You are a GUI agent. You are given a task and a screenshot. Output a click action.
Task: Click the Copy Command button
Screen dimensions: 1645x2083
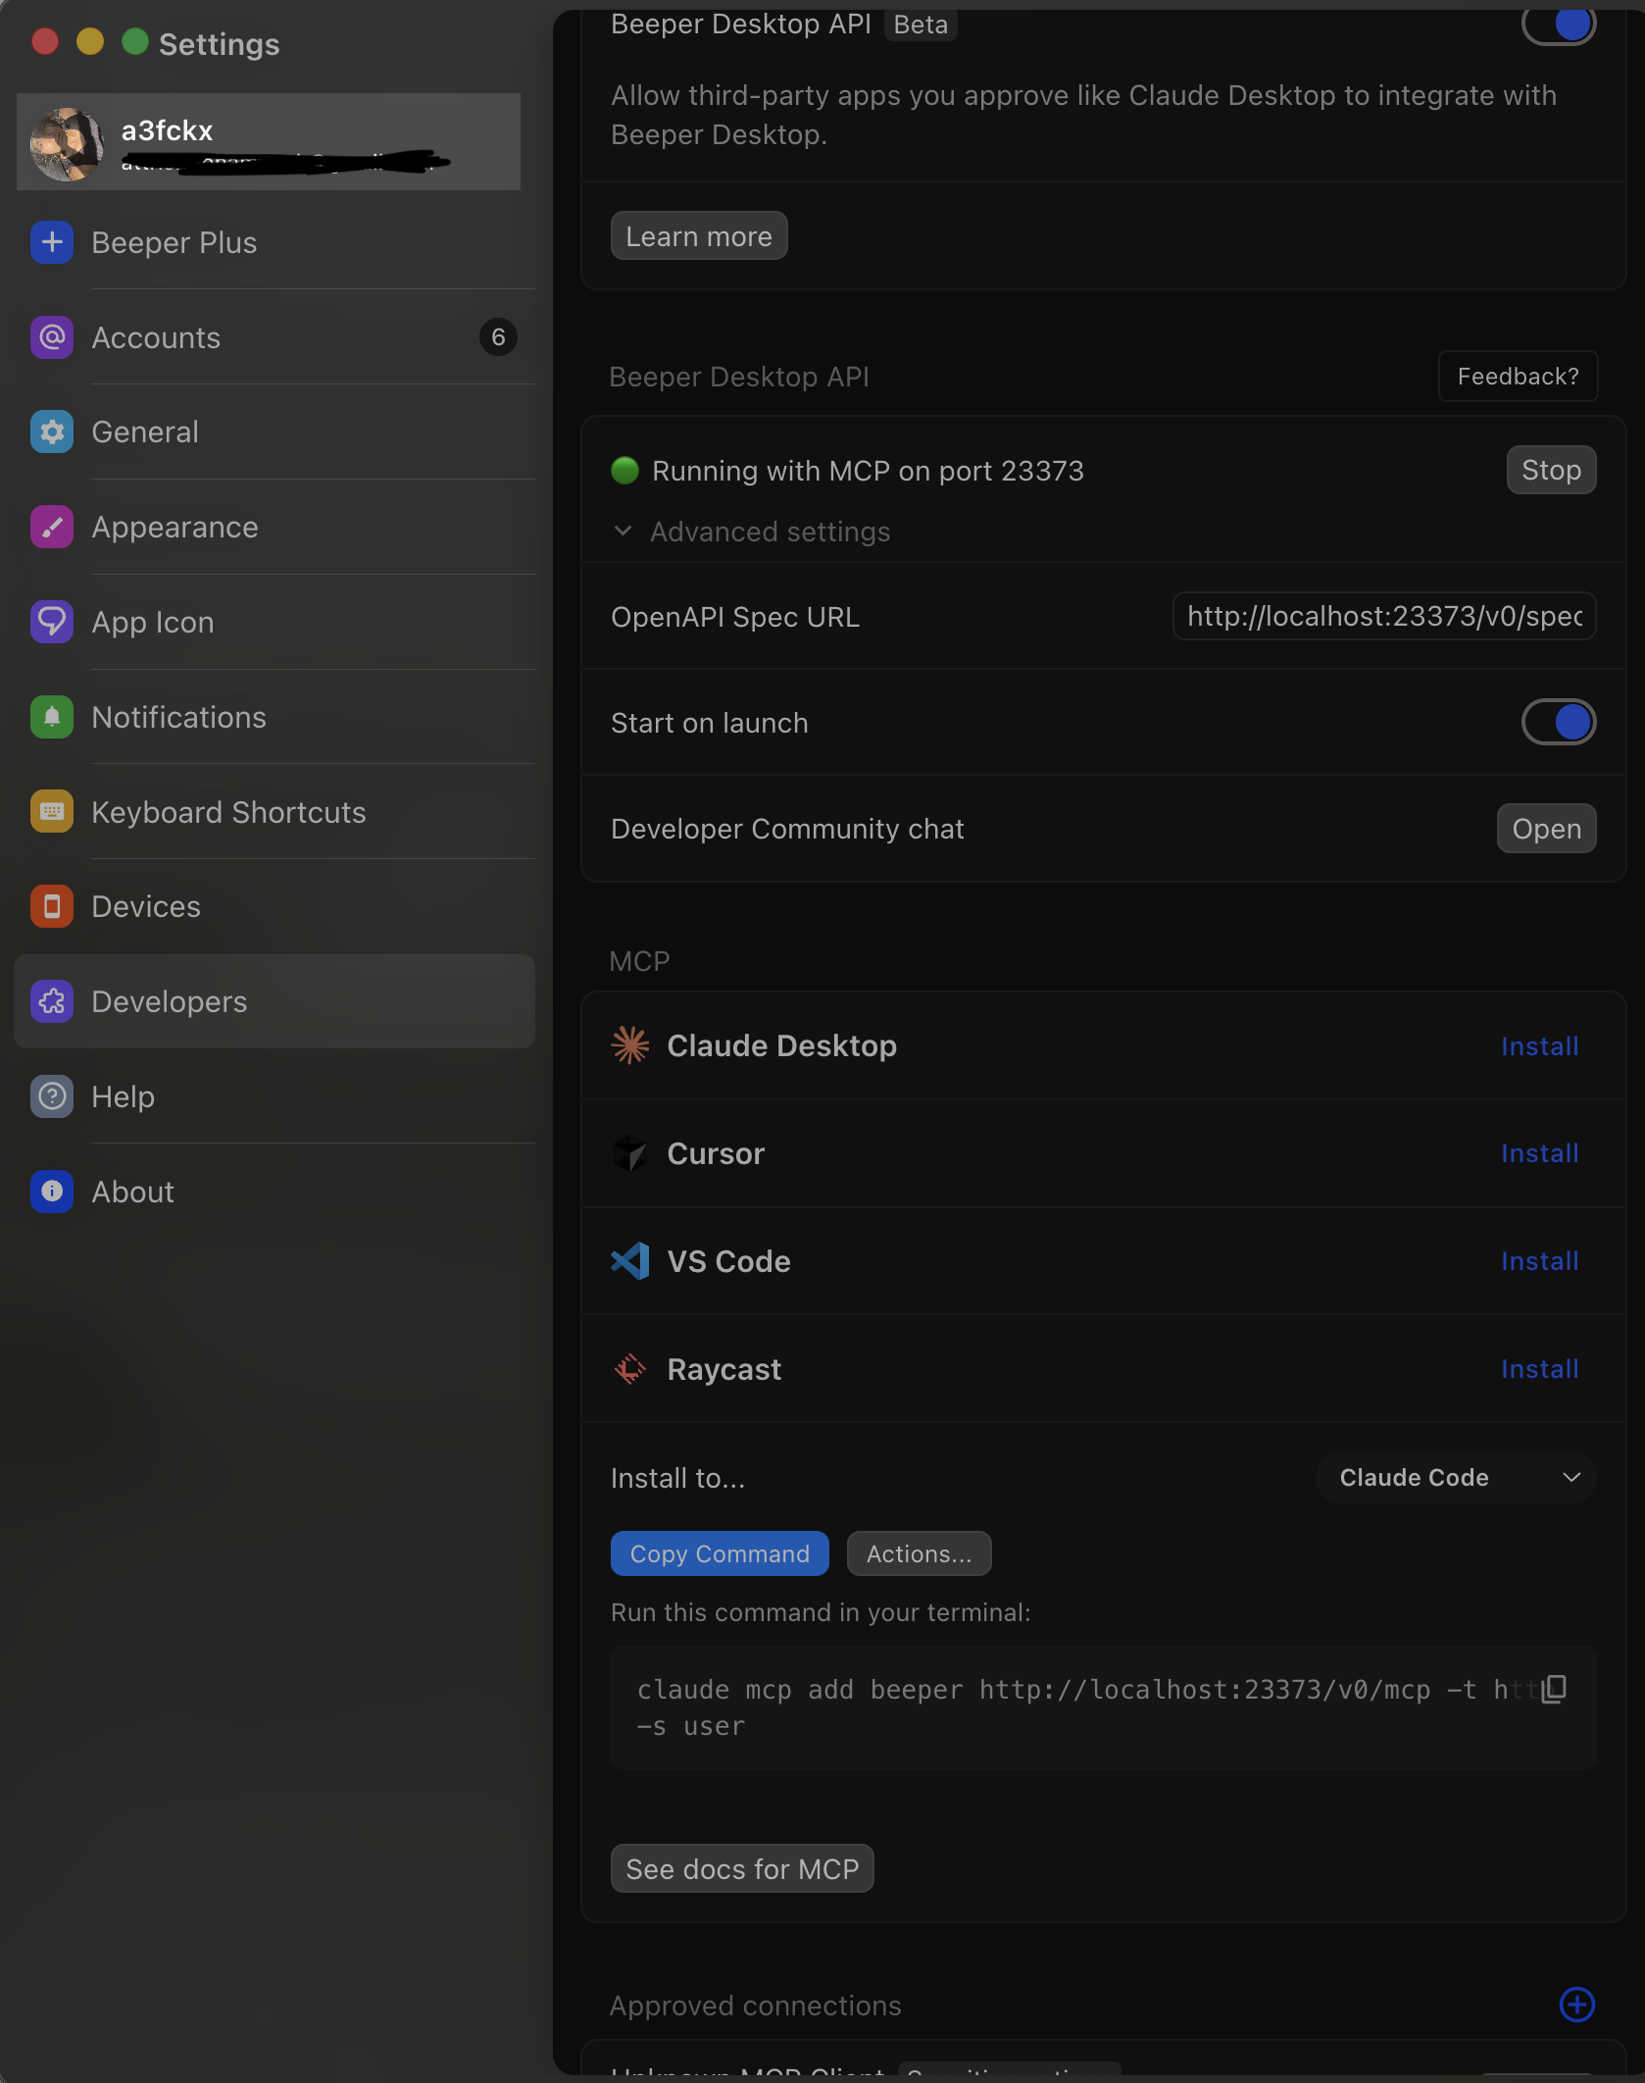tap(719, 1553)
